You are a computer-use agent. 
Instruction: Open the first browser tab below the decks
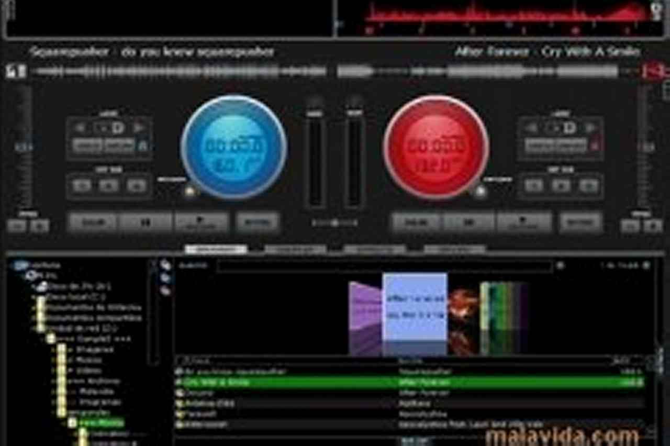tap(216, 249)
